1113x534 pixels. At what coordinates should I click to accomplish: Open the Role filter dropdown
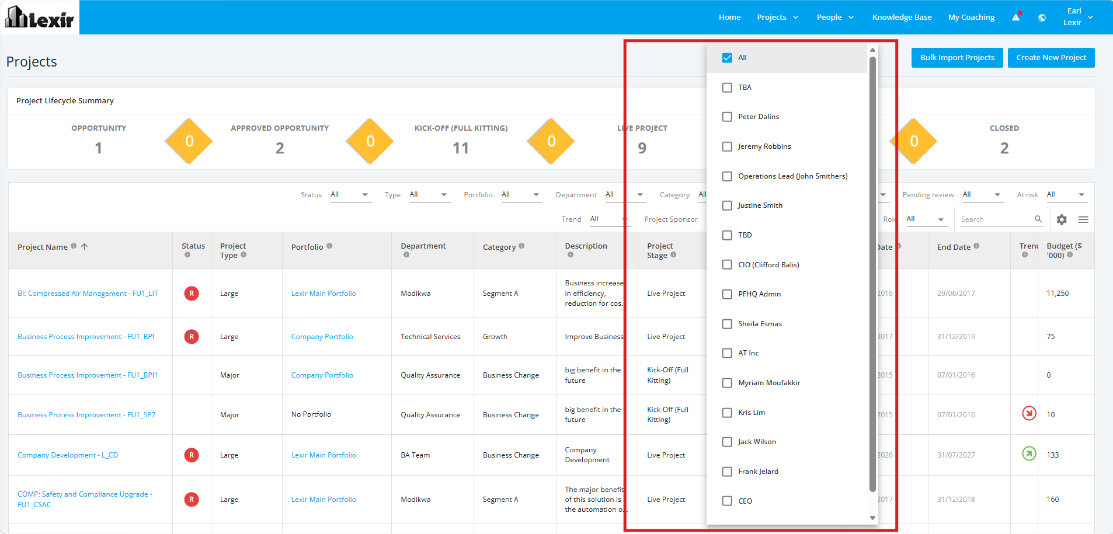click(926, 219)
